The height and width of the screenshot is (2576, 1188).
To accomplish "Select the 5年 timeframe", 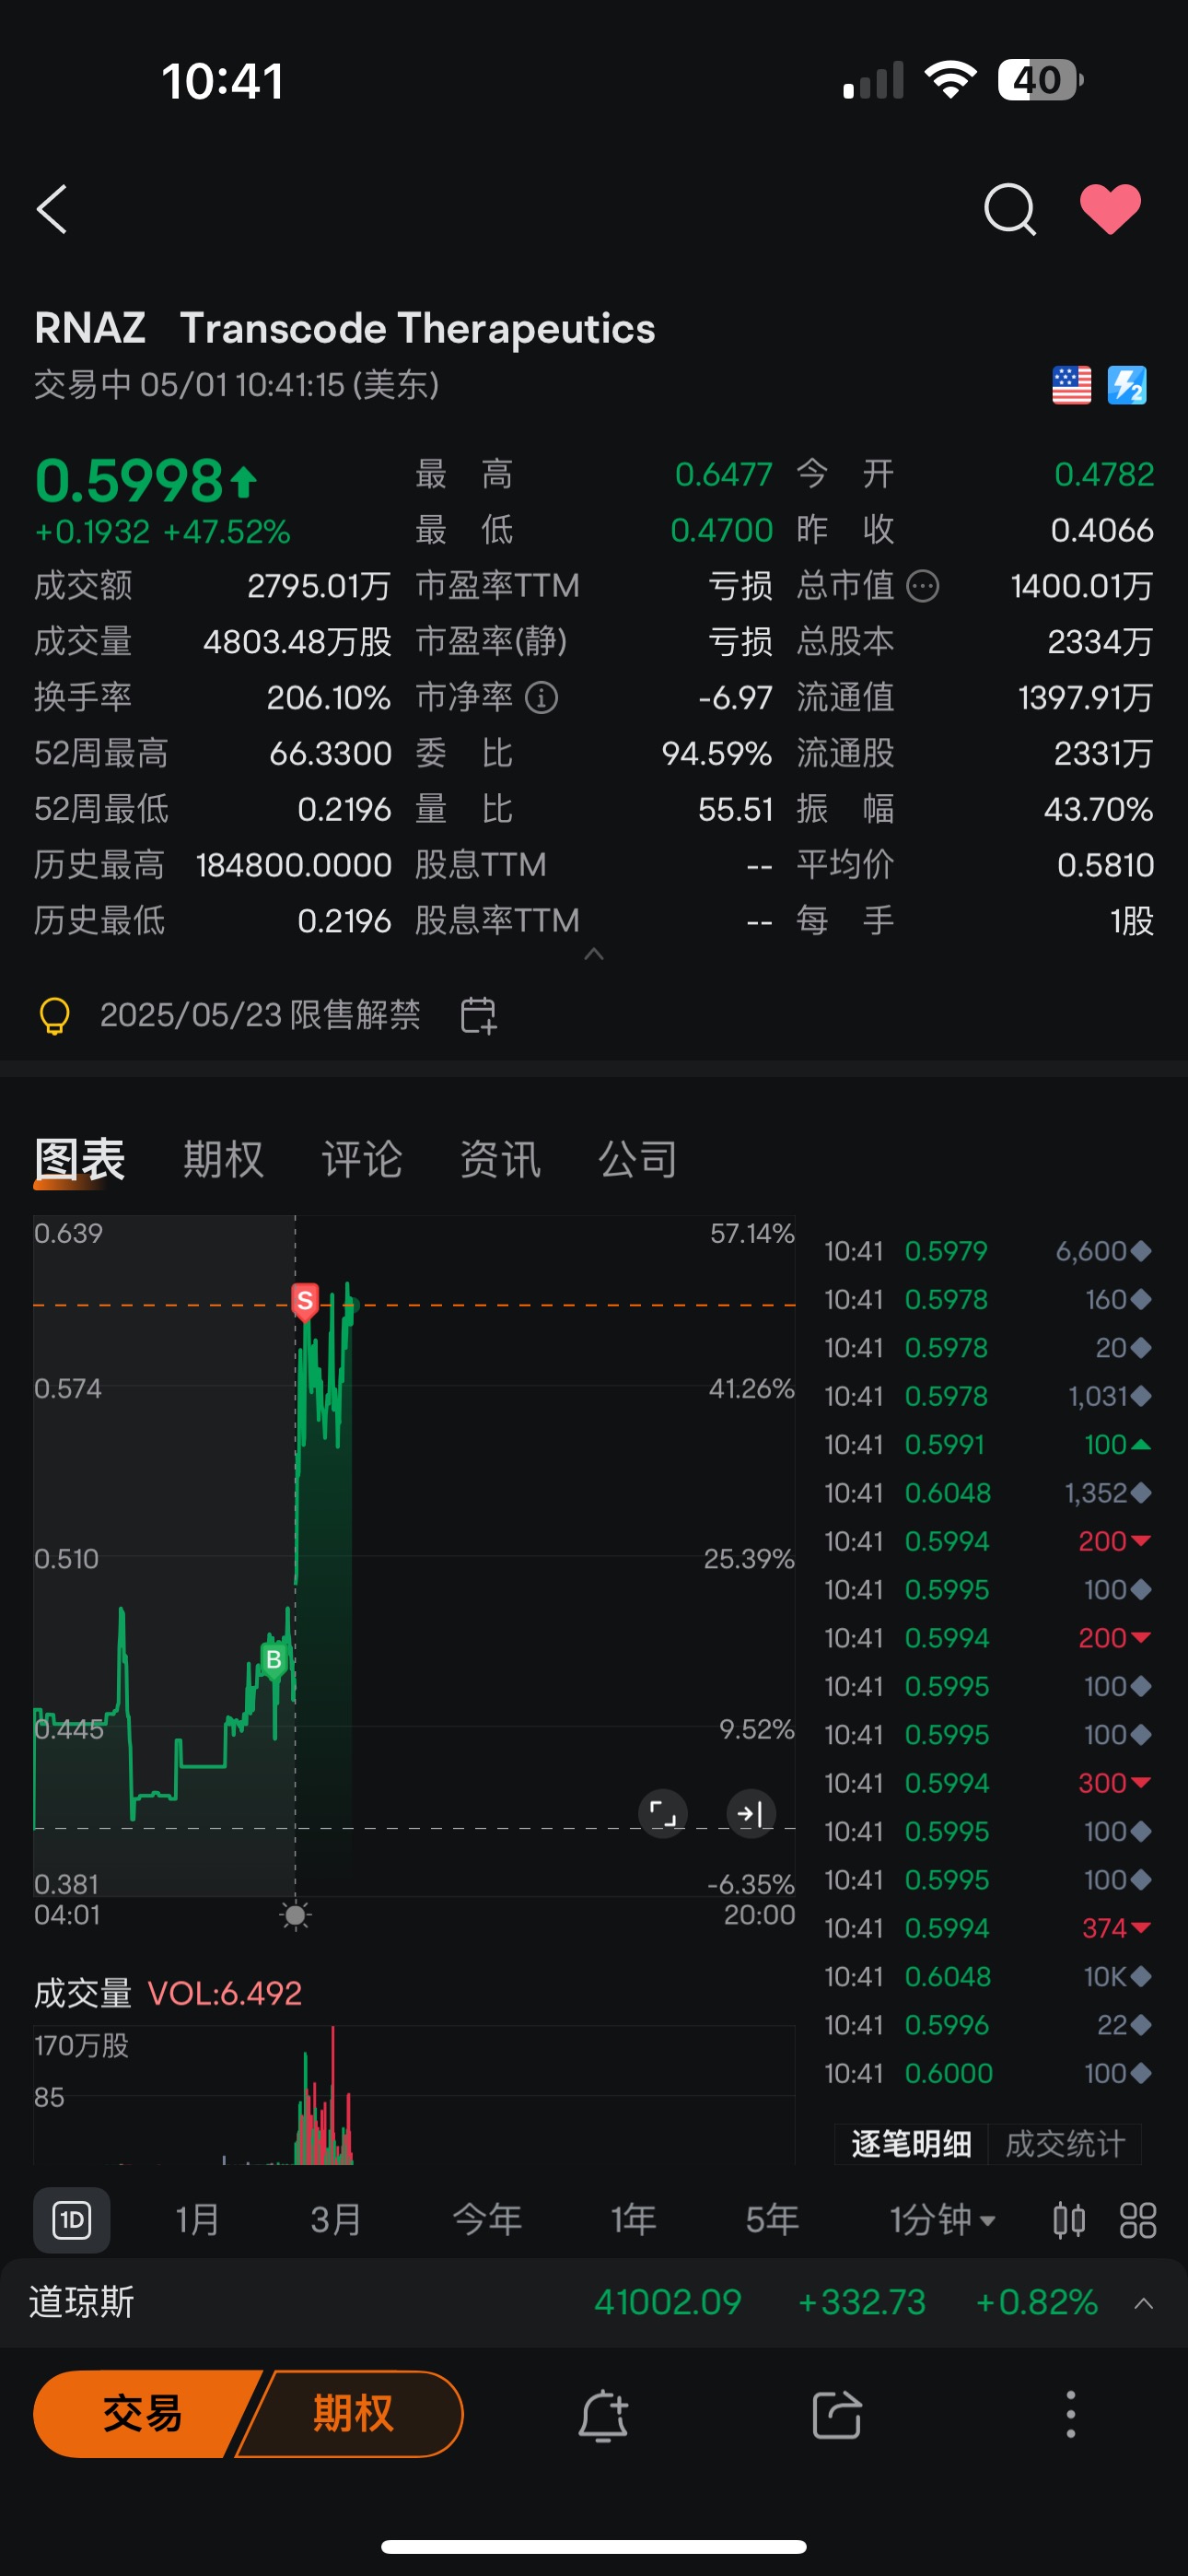I will pos(772,2220).
